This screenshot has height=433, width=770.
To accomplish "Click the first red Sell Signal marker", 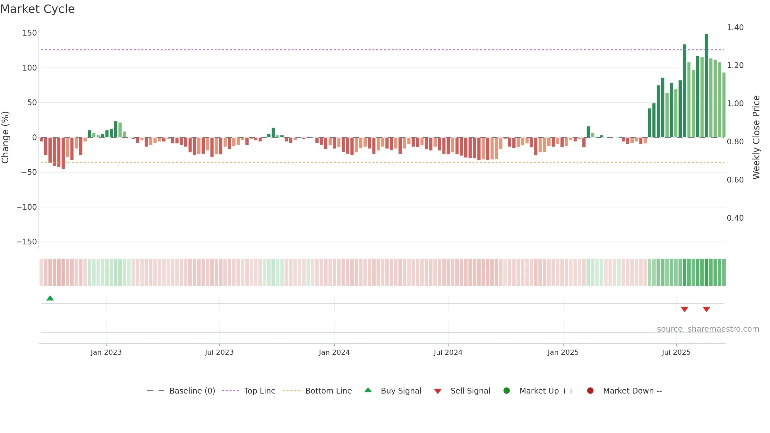I will click(x=684, y=309).
